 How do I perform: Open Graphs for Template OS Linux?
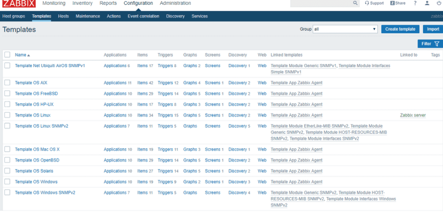(190, 115)
